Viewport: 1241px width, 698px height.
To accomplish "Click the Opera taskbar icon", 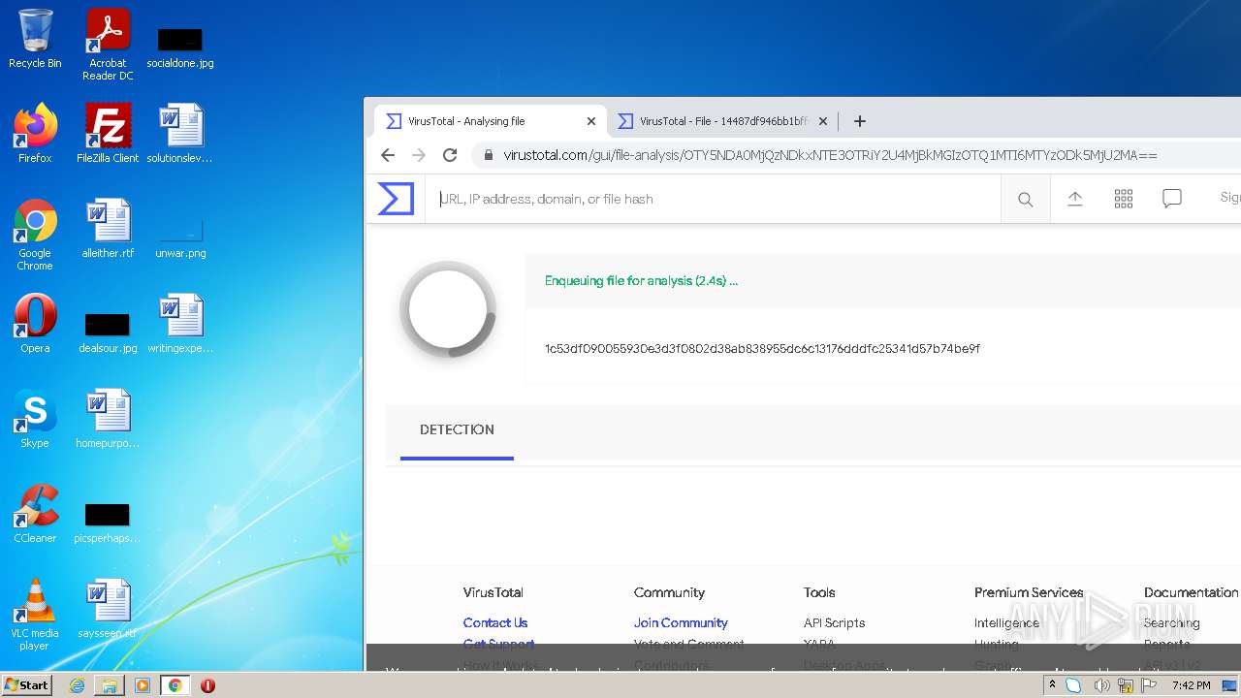I will 207,685.
